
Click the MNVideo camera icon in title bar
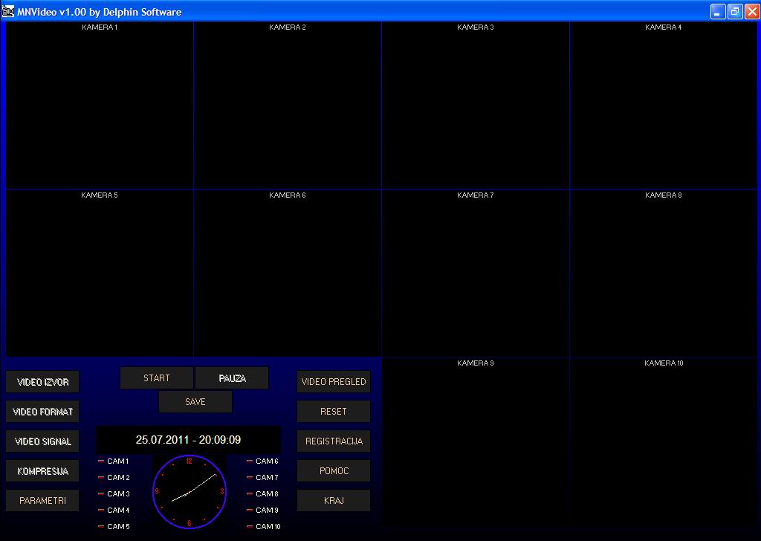tap(7, 11)
